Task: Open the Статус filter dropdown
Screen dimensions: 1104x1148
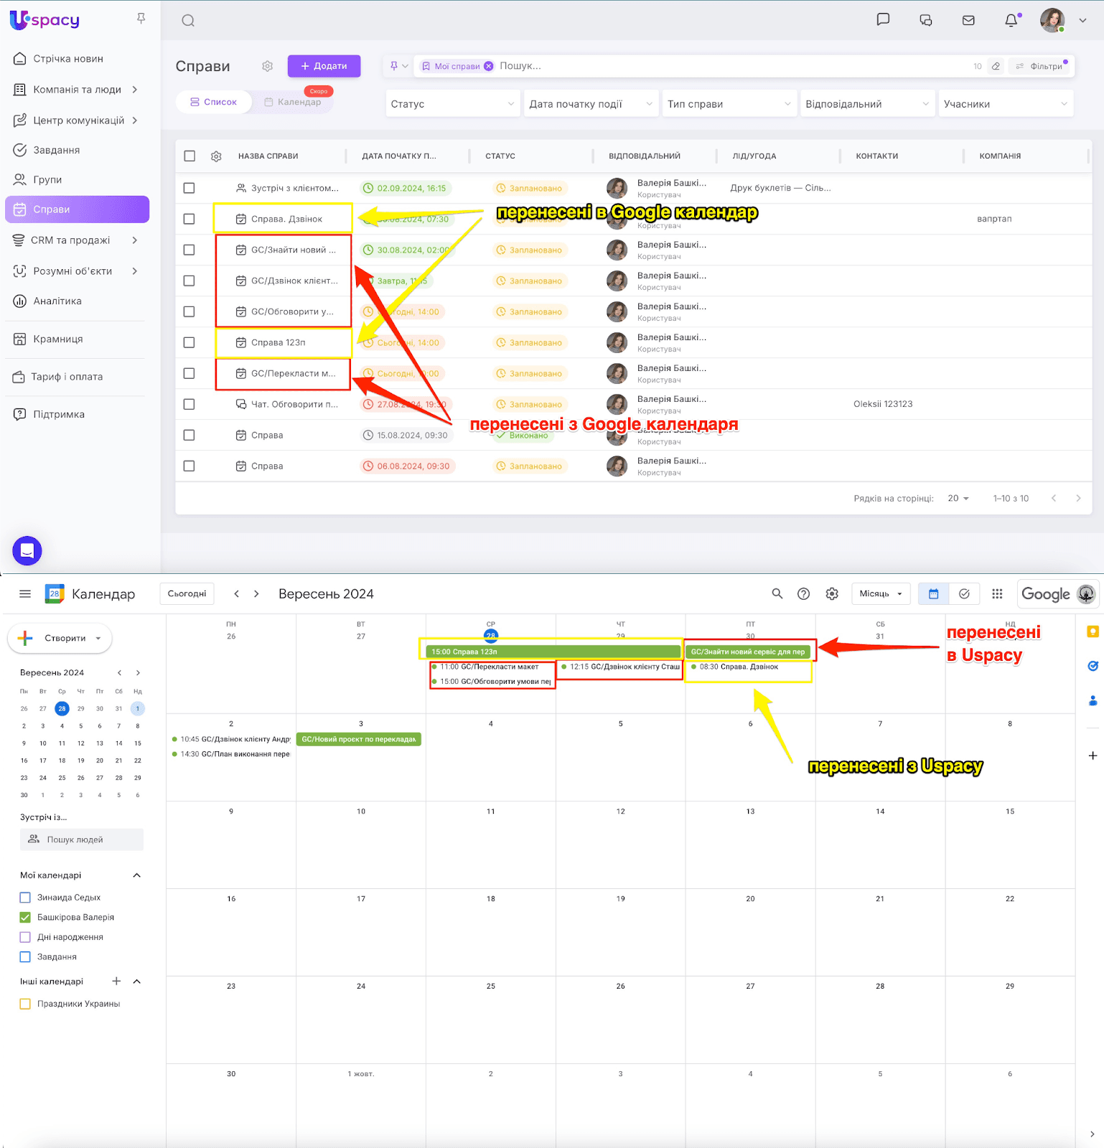Action: point(453,104)
